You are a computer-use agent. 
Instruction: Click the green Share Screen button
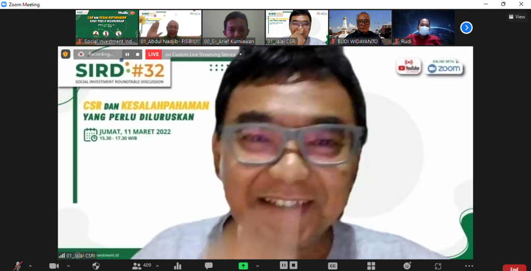(x=243, y=266)
